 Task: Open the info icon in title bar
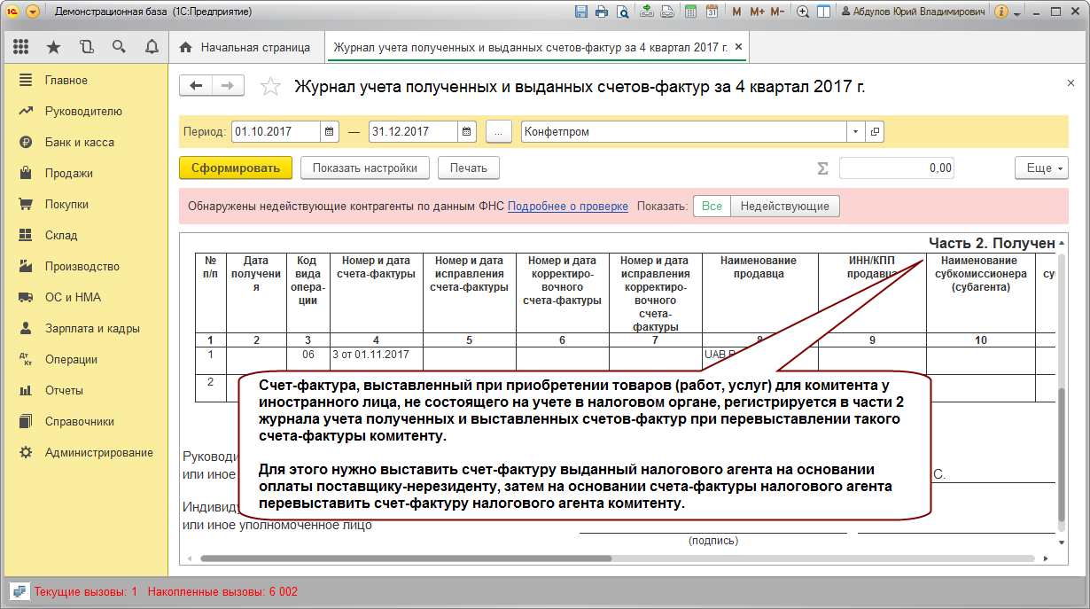coord(1001,12)
